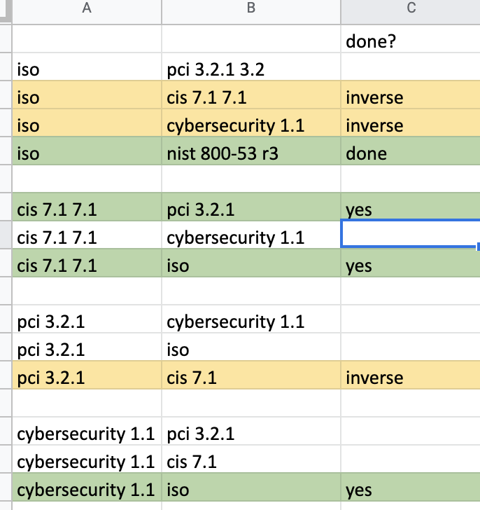
Task: Click 'cybersecurity 1.1' cell in yellow row
Action: pyautogui.click(x=251, y=123)
